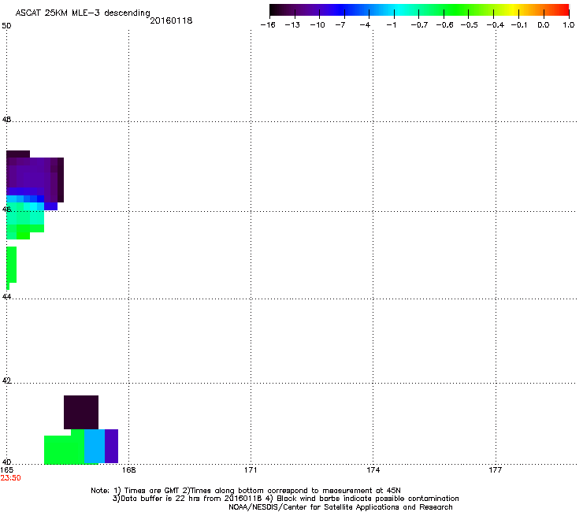The width and height of the screenshot is (583, 512).
Task: Click the red 23:50 time label
Action: tap(11, 478)
